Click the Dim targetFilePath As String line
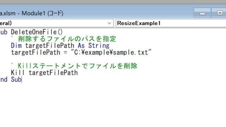The height and width of the screenshot is (127, 226). pos(60,46)
